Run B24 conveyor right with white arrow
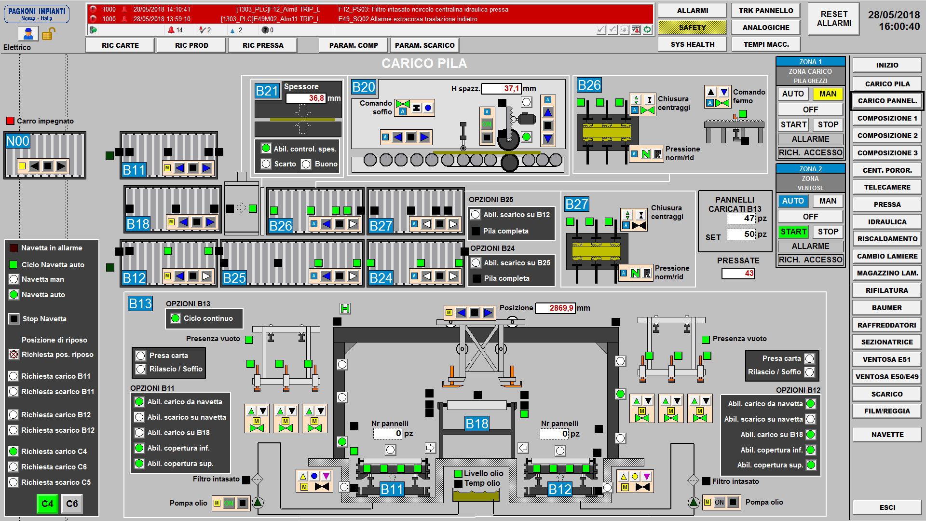The height and width of the screenshot is (521, 926). (x=453, y=276)
